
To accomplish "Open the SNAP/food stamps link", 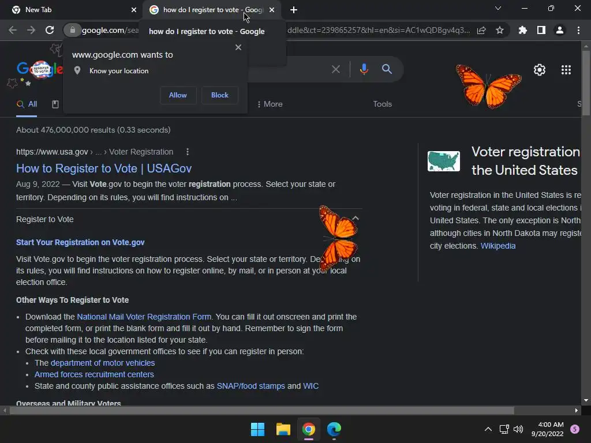I will click(x=250, y=386).
